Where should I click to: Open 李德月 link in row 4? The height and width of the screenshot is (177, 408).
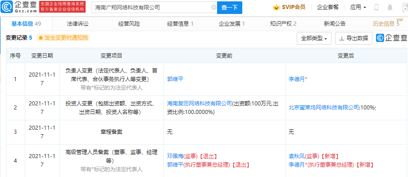tap(297, 164)
